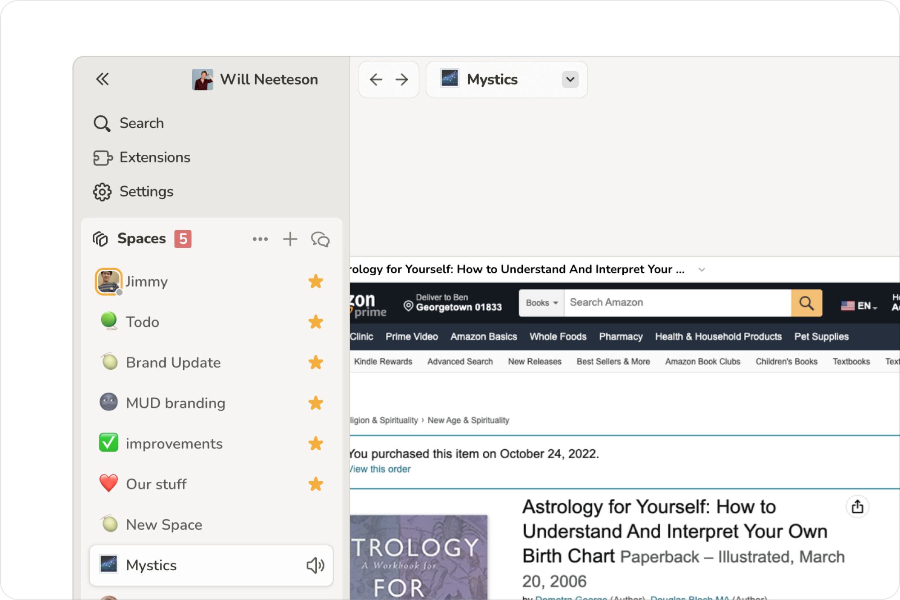
Task: Select the Jimmy space
Action: click(211, 282)
